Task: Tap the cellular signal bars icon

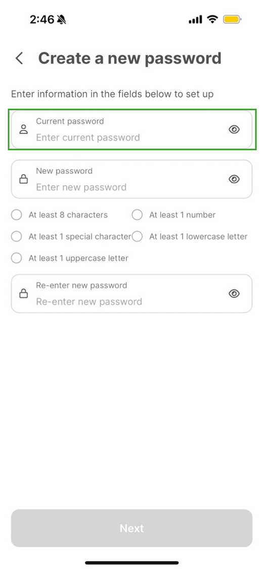Action: tap(195, 20)
